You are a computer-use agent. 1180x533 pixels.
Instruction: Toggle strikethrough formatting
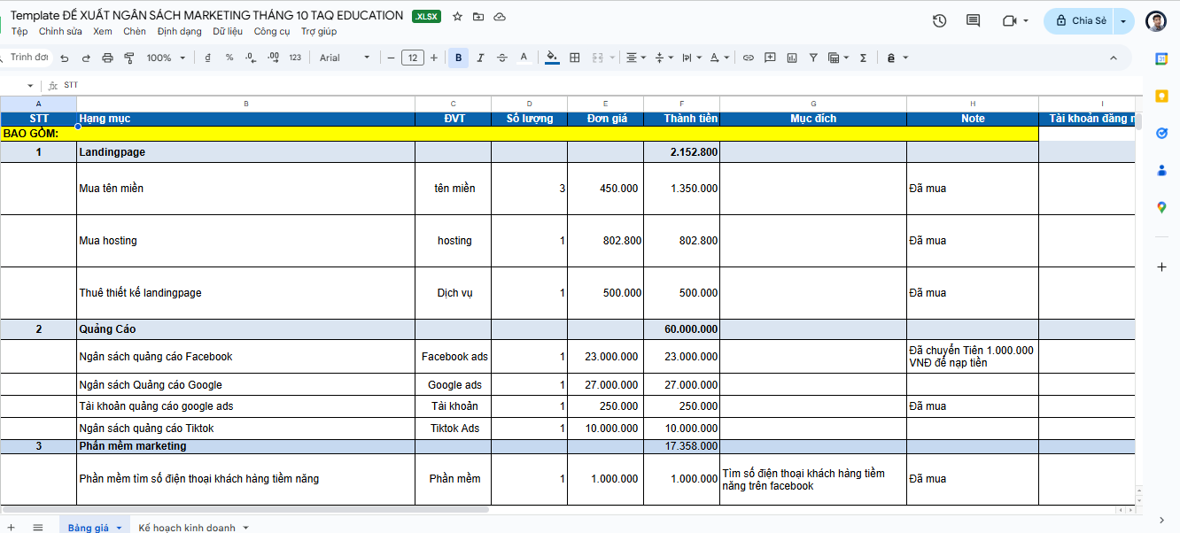(x=502, y=58)
